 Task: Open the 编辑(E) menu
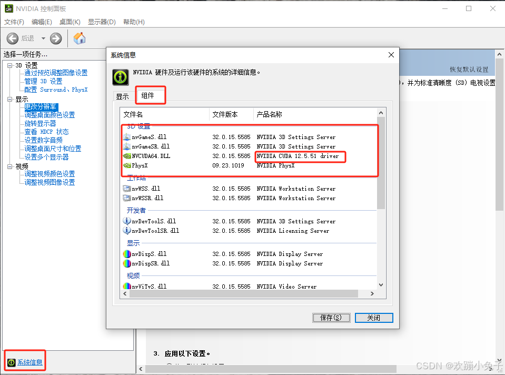point(42,22)
